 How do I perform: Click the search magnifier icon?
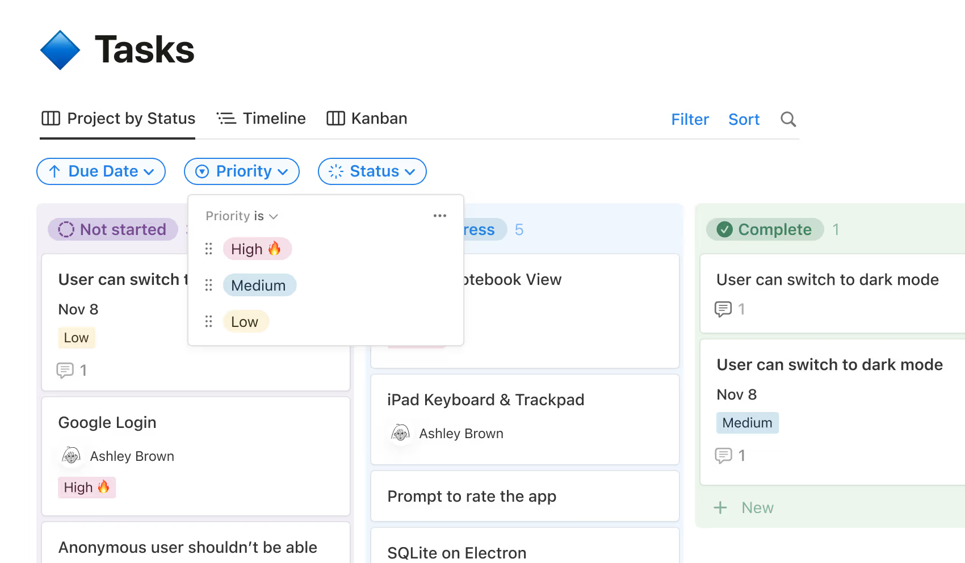(788, 119)
